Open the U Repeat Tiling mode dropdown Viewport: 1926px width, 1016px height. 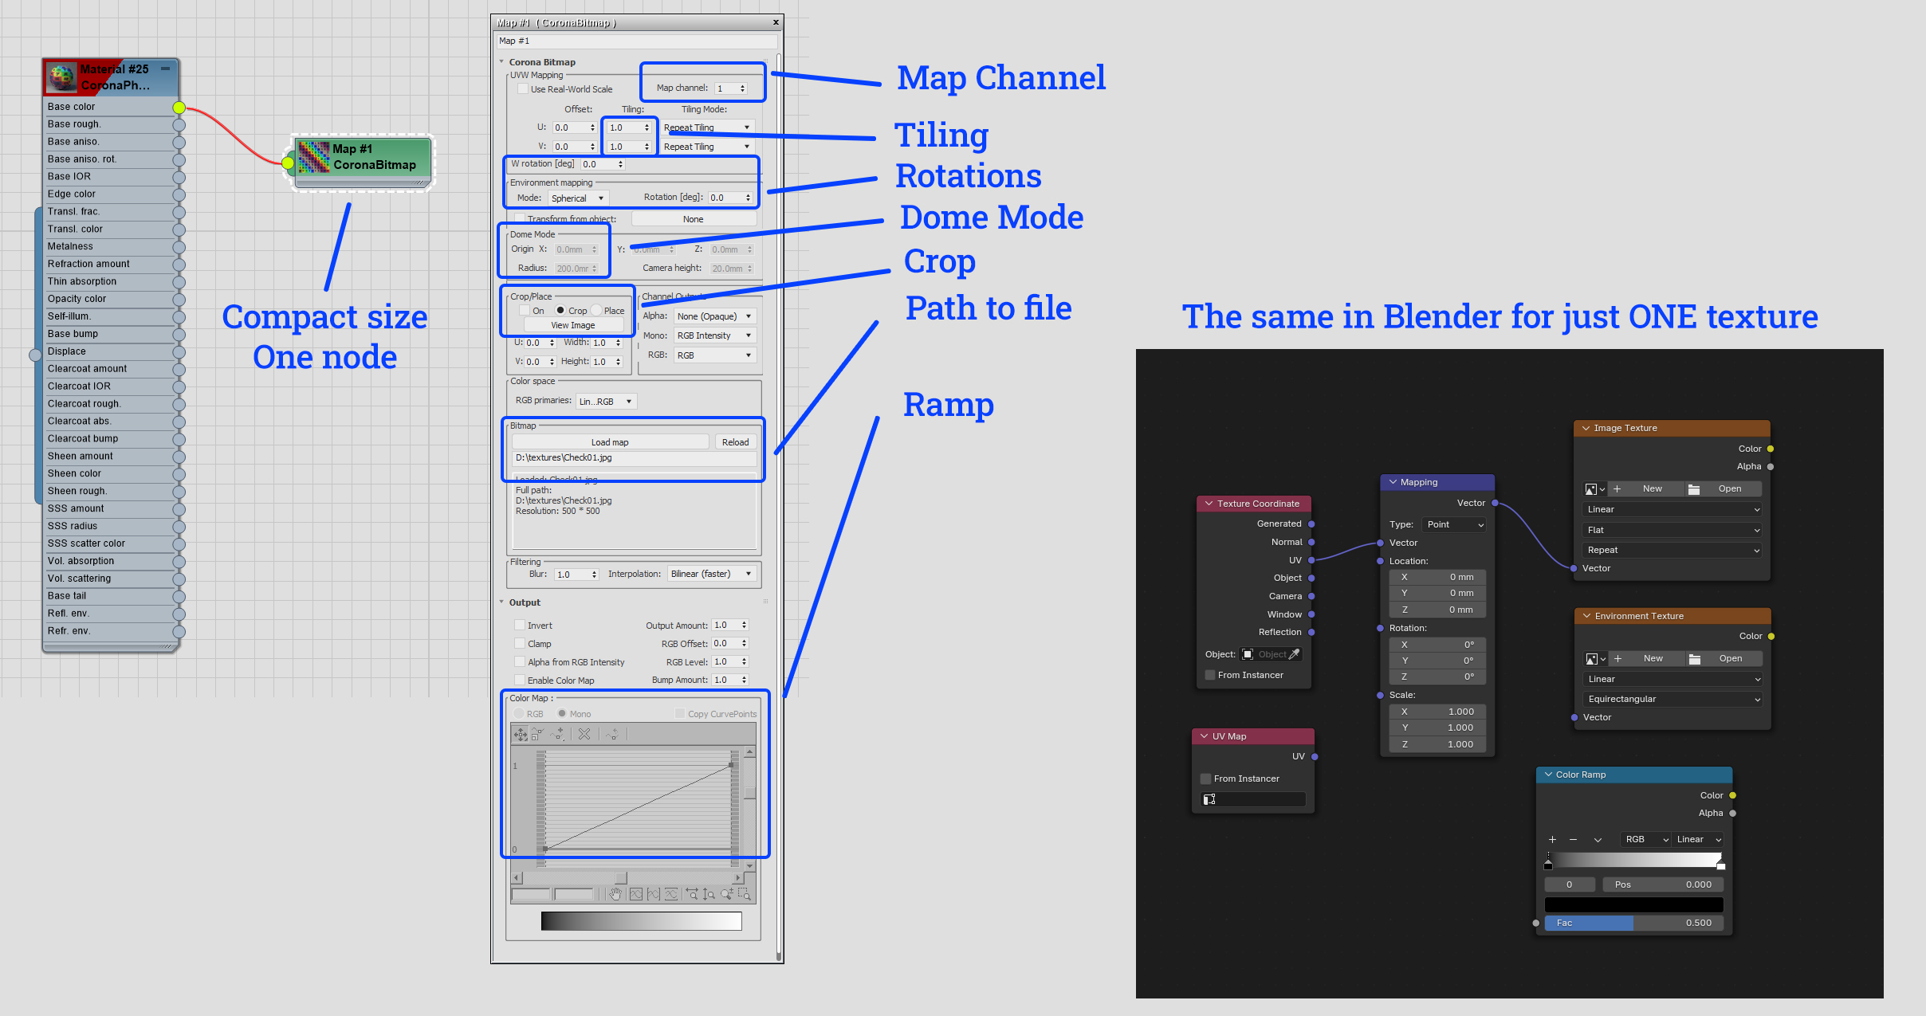pyautogui.click(x=707, y=127)
